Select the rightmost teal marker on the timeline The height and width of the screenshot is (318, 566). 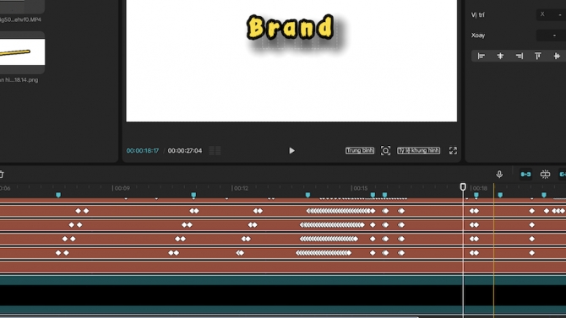[544, 195]
